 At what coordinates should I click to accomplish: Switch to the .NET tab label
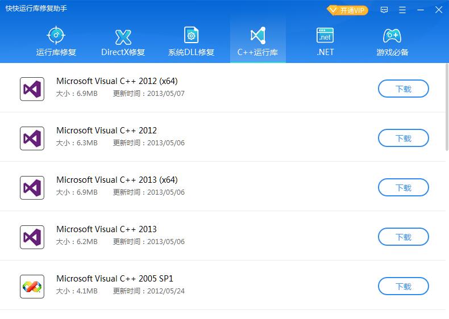click(x=325, y=52)
